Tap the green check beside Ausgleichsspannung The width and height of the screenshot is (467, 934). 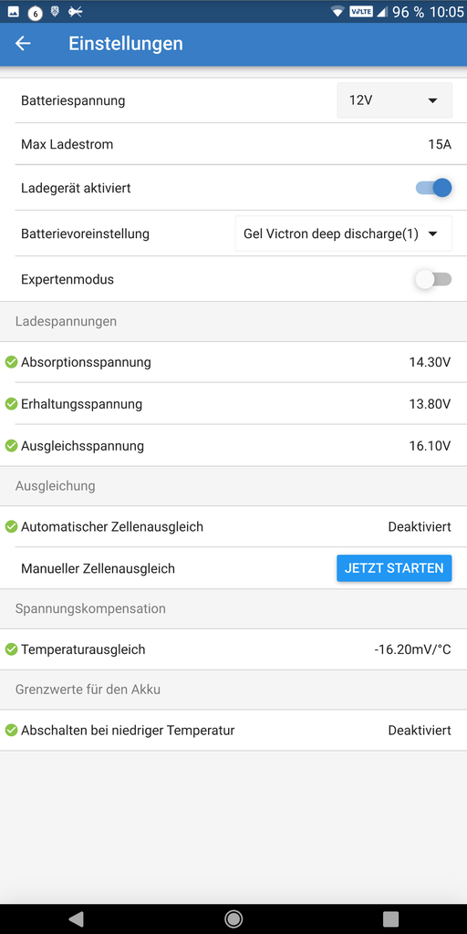(x=11, y=445)
